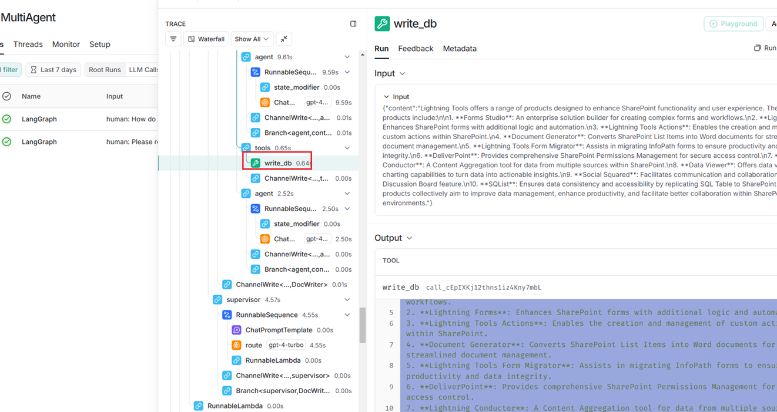This screenshot has width=777, height=412.
Task: Collapse the supervisor 4.57s chevron
Action: pyautogui.click(x=347, y=300)
